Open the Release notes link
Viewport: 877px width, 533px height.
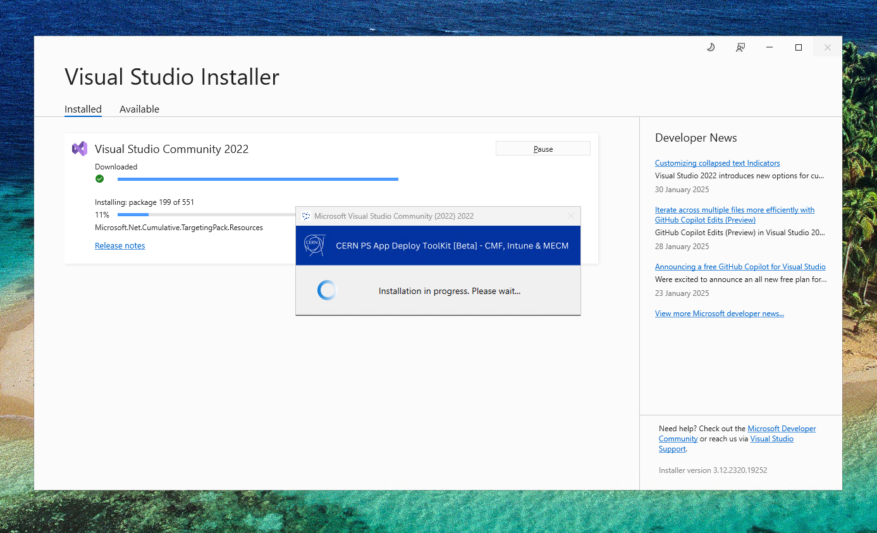pos(120,246)
